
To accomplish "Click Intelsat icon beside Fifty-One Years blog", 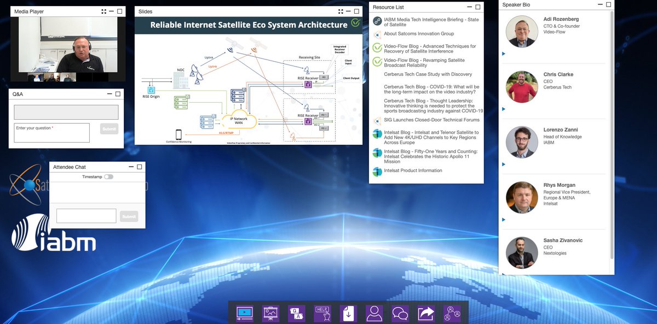I will (x=377, y=152).
